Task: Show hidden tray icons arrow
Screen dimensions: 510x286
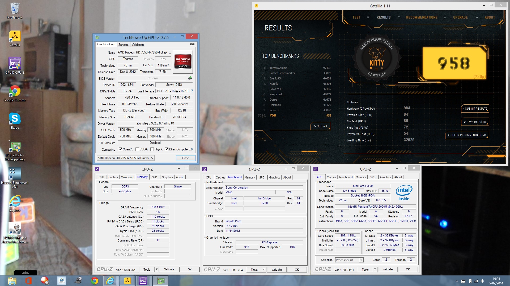Action: click(457, 281)
